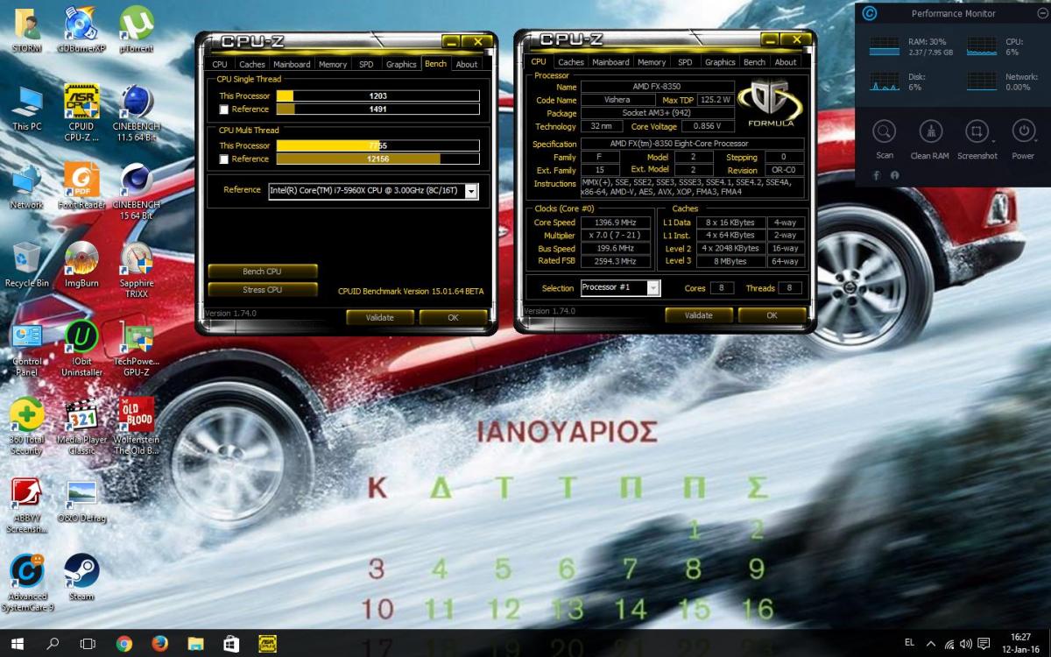Click the multi thread Reference score bar
The width and height of the screenshot is (1051, 657).
click(x=378, y=159)
